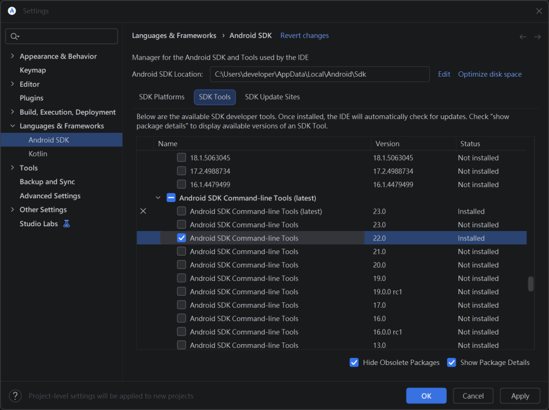The width and height of the screenshot is (549, 410).
Task: Click the Android SDK Location path field
Action: pos(320,74)
